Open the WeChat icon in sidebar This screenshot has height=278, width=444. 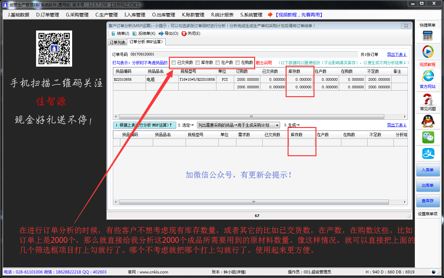pos(428,137)
